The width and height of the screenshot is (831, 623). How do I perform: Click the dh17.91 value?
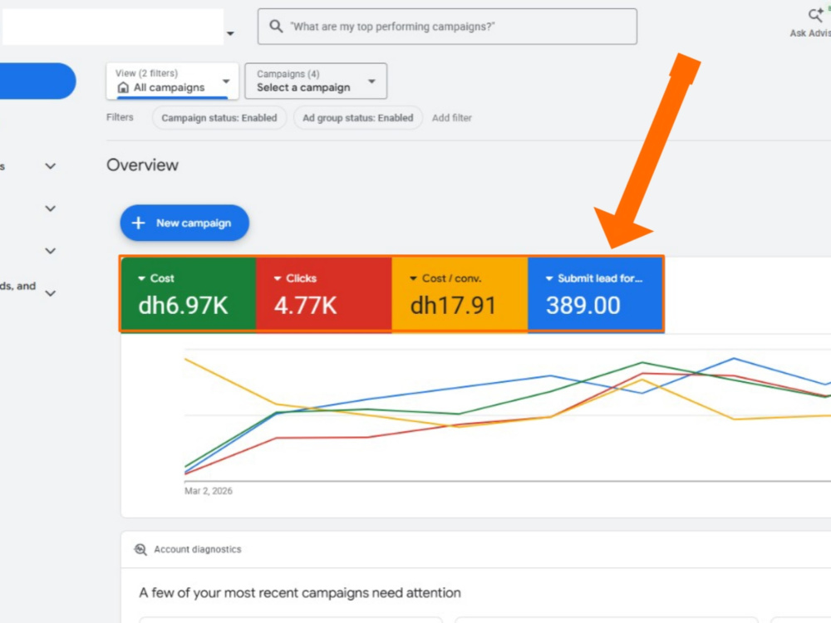453,306
